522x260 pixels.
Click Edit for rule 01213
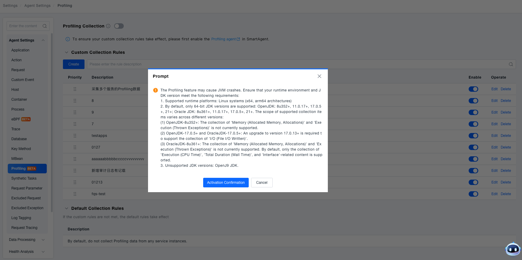click(x=494, y=182)
